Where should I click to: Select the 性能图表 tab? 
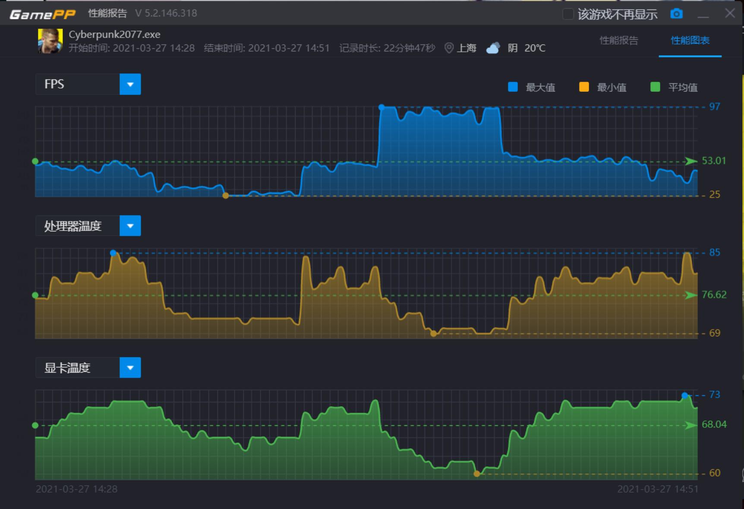click(690, 41)
